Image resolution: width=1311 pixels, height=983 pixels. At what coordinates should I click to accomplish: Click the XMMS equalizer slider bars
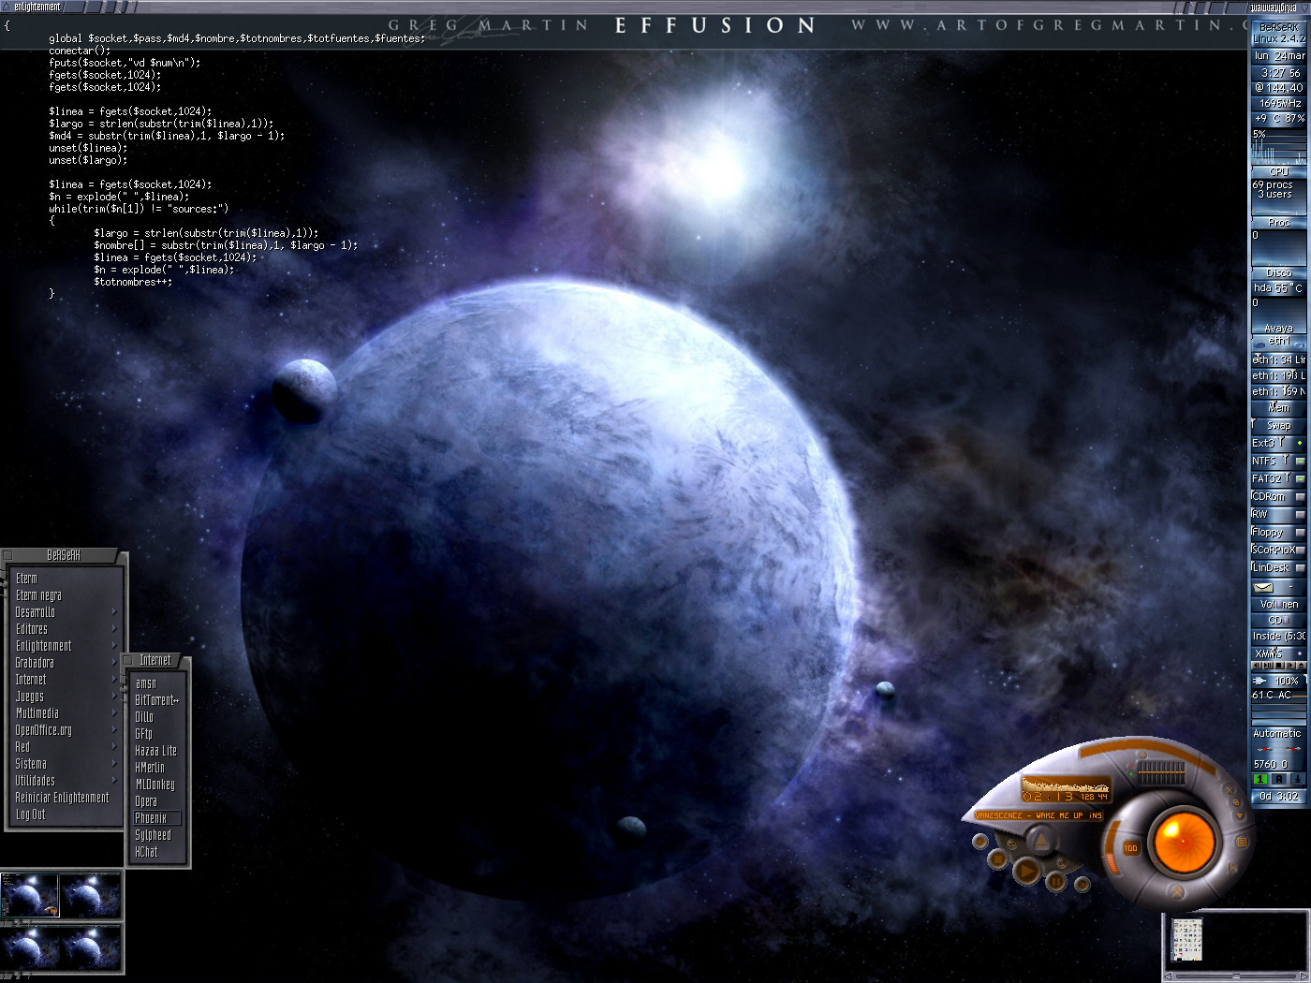(x=1161, y=773)
